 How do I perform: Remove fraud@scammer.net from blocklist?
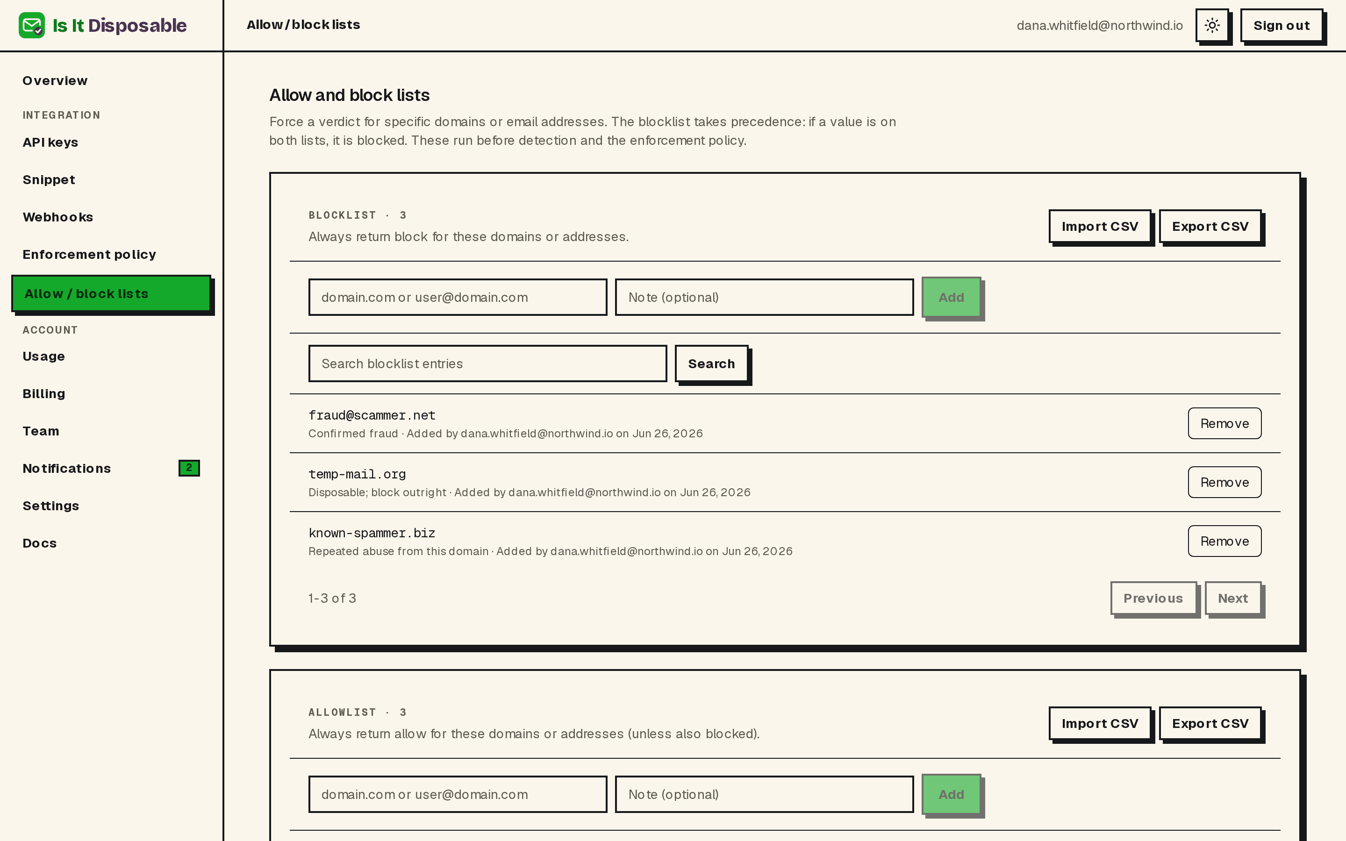click(1225, 423)
